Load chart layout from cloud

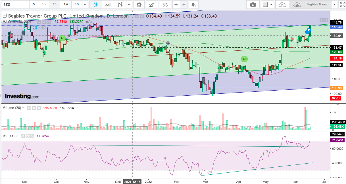282,5
